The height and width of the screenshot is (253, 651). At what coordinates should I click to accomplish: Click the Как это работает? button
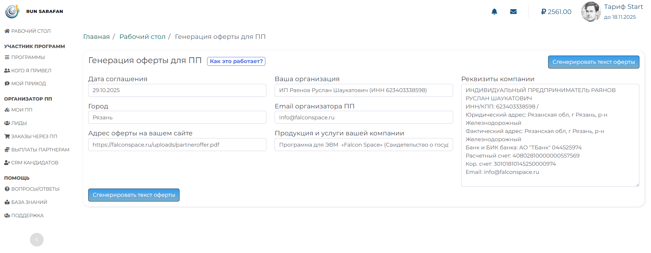(236, 61)
